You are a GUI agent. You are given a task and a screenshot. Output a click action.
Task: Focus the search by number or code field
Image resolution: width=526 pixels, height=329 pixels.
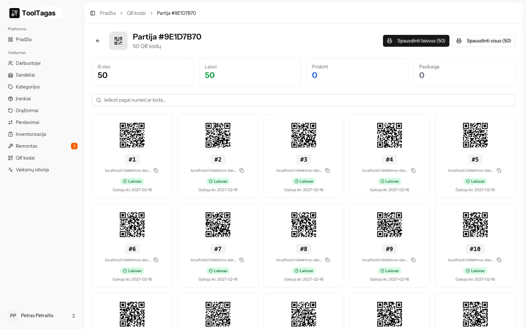tap(304, 100)
